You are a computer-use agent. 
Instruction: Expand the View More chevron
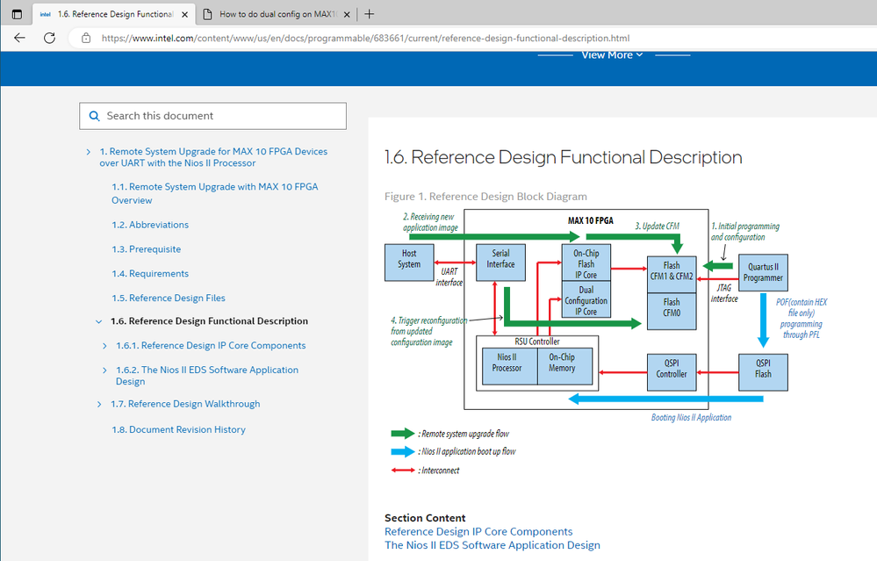click(x=639, y=55)
